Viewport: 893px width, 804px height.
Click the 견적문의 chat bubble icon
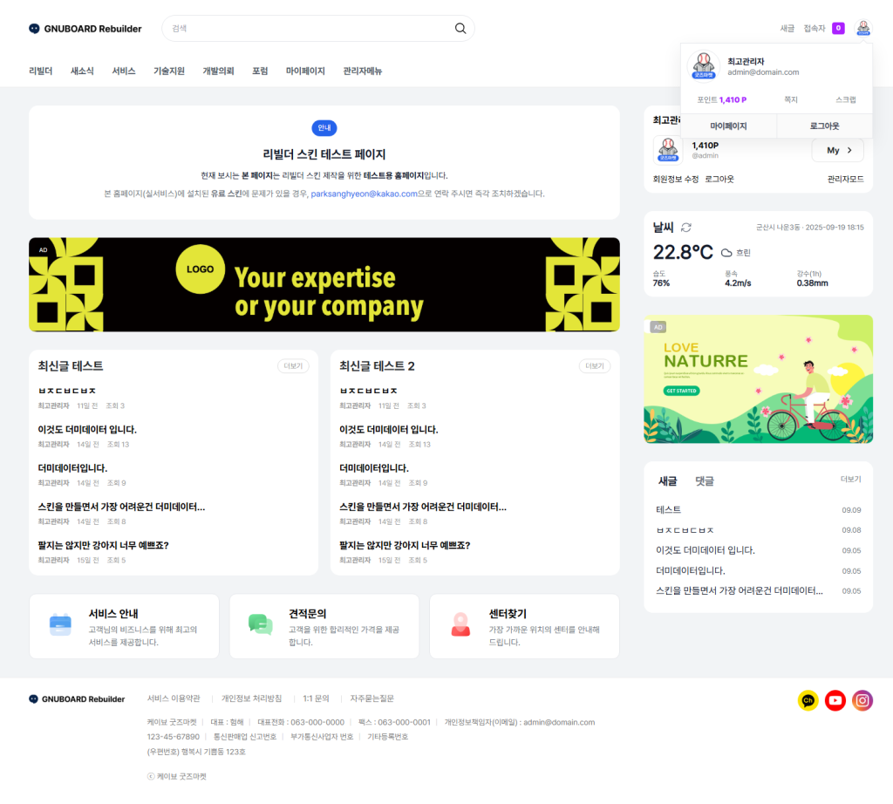pyautogui.click(x=260, y=624)
